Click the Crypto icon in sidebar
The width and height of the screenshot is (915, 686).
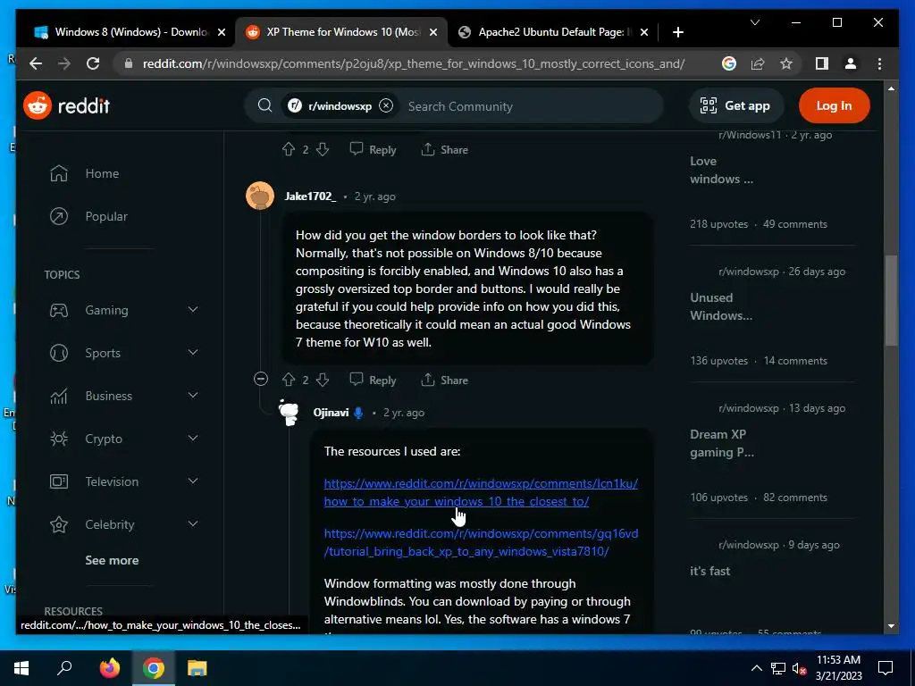58,439
